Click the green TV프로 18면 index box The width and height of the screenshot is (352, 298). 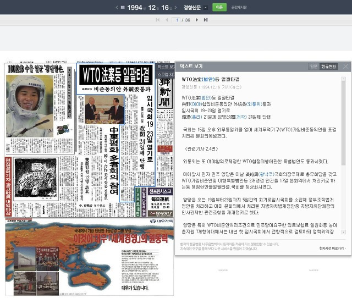(138, 202)
